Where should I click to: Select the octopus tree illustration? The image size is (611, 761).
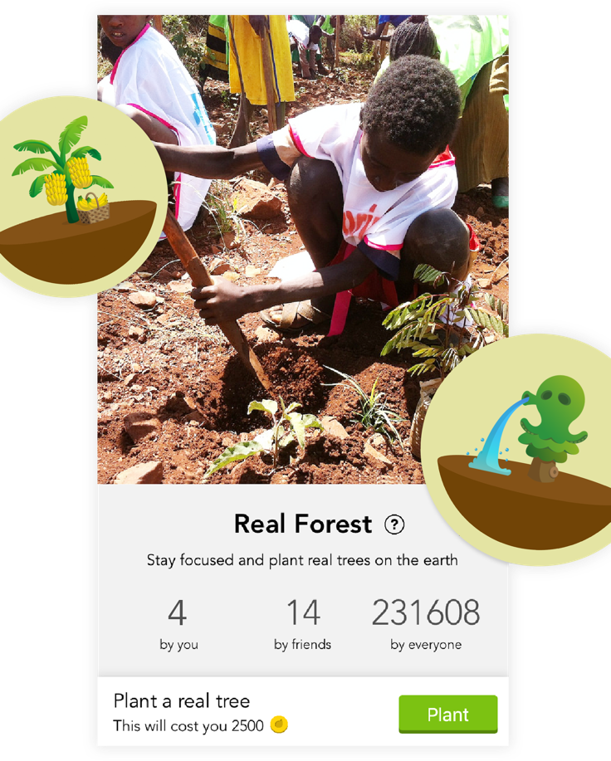553,428
